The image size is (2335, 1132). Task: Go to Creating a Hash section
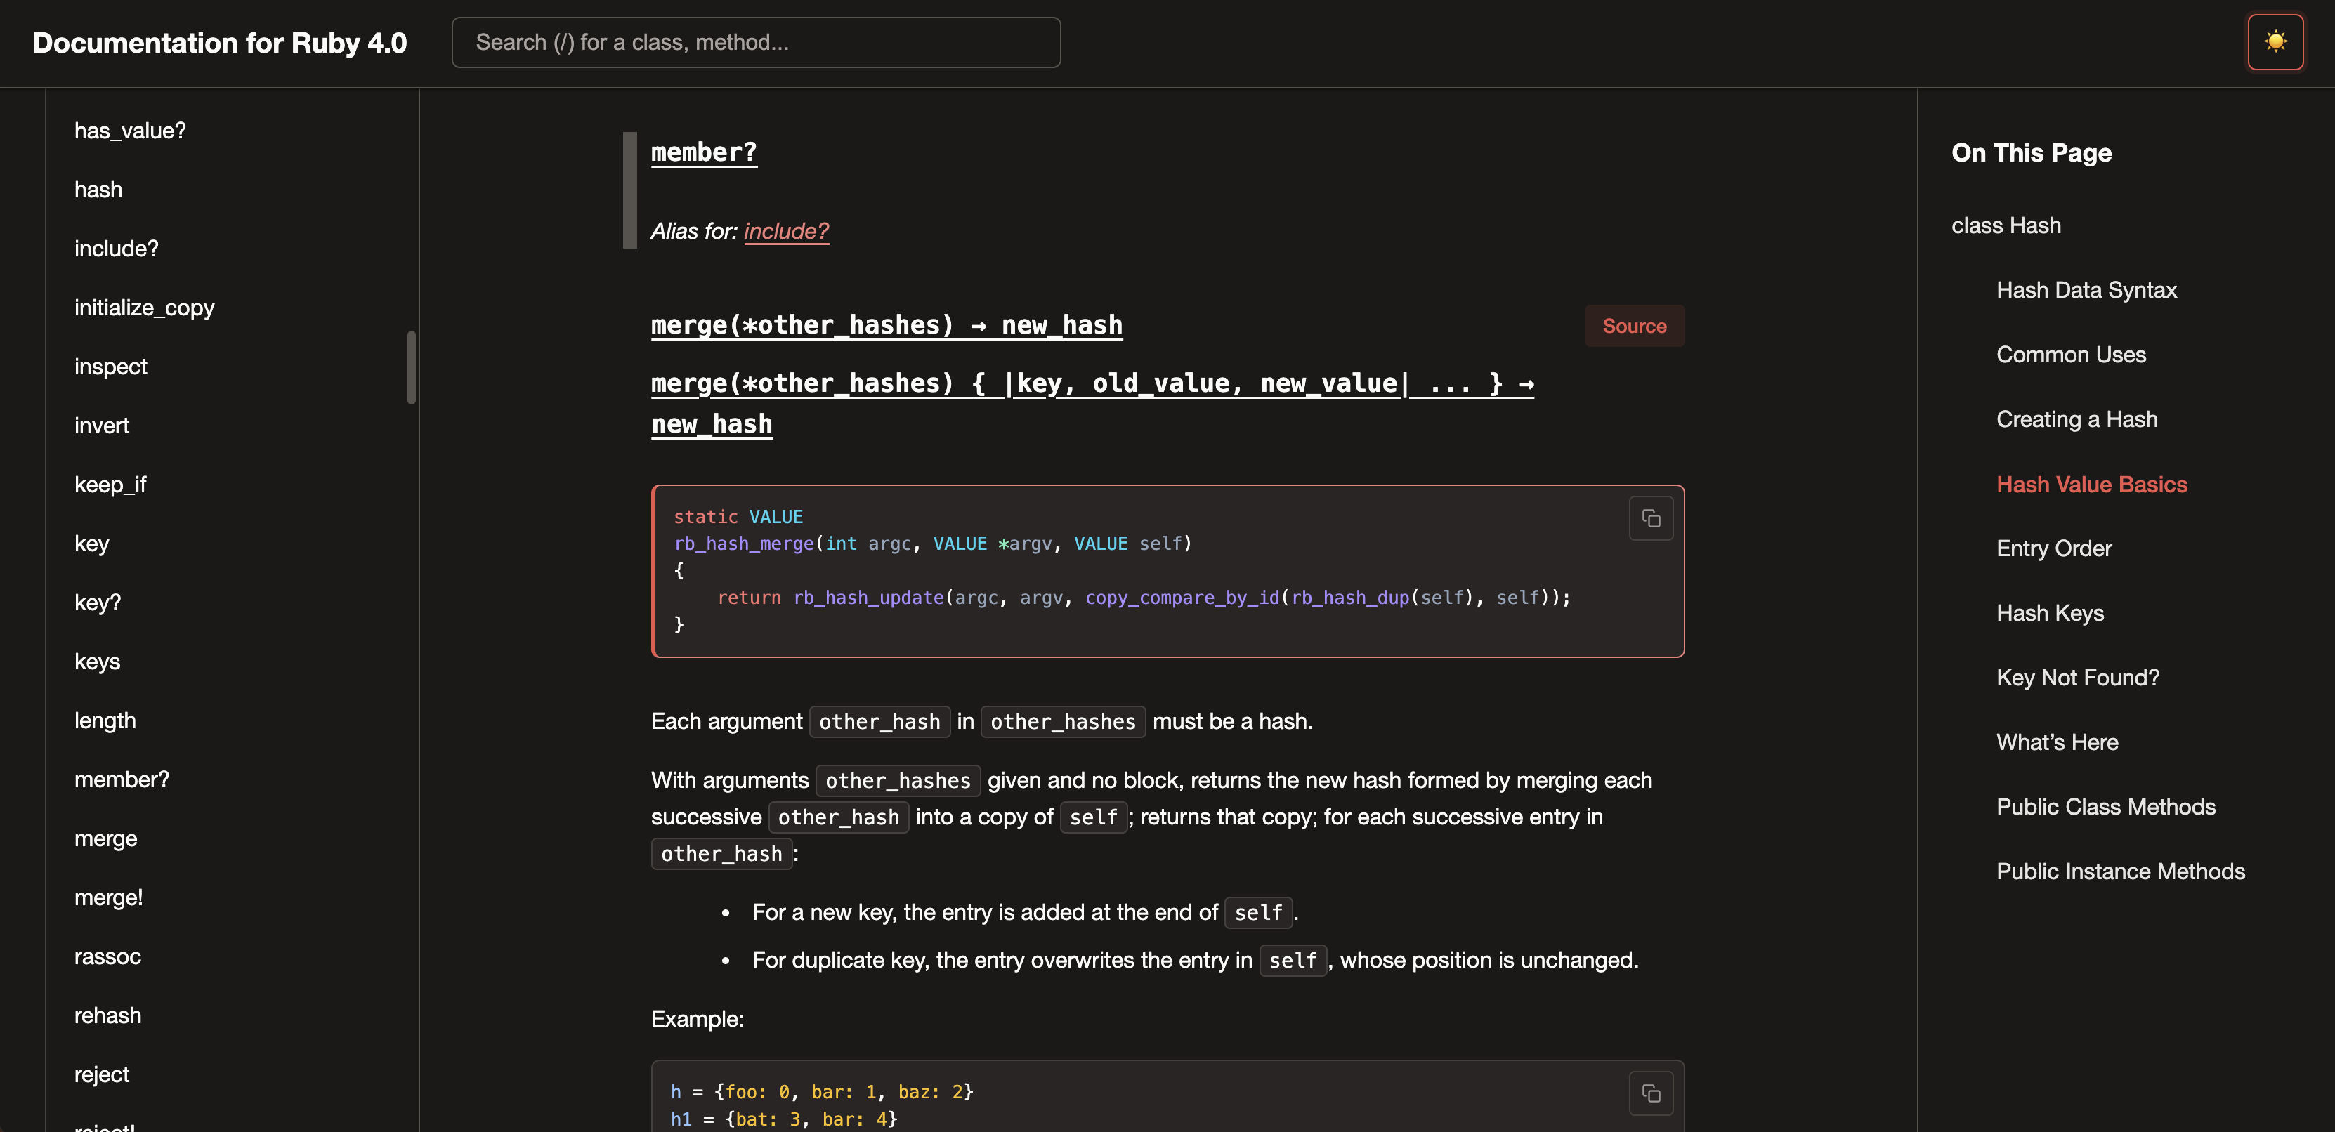point(2078,419)
